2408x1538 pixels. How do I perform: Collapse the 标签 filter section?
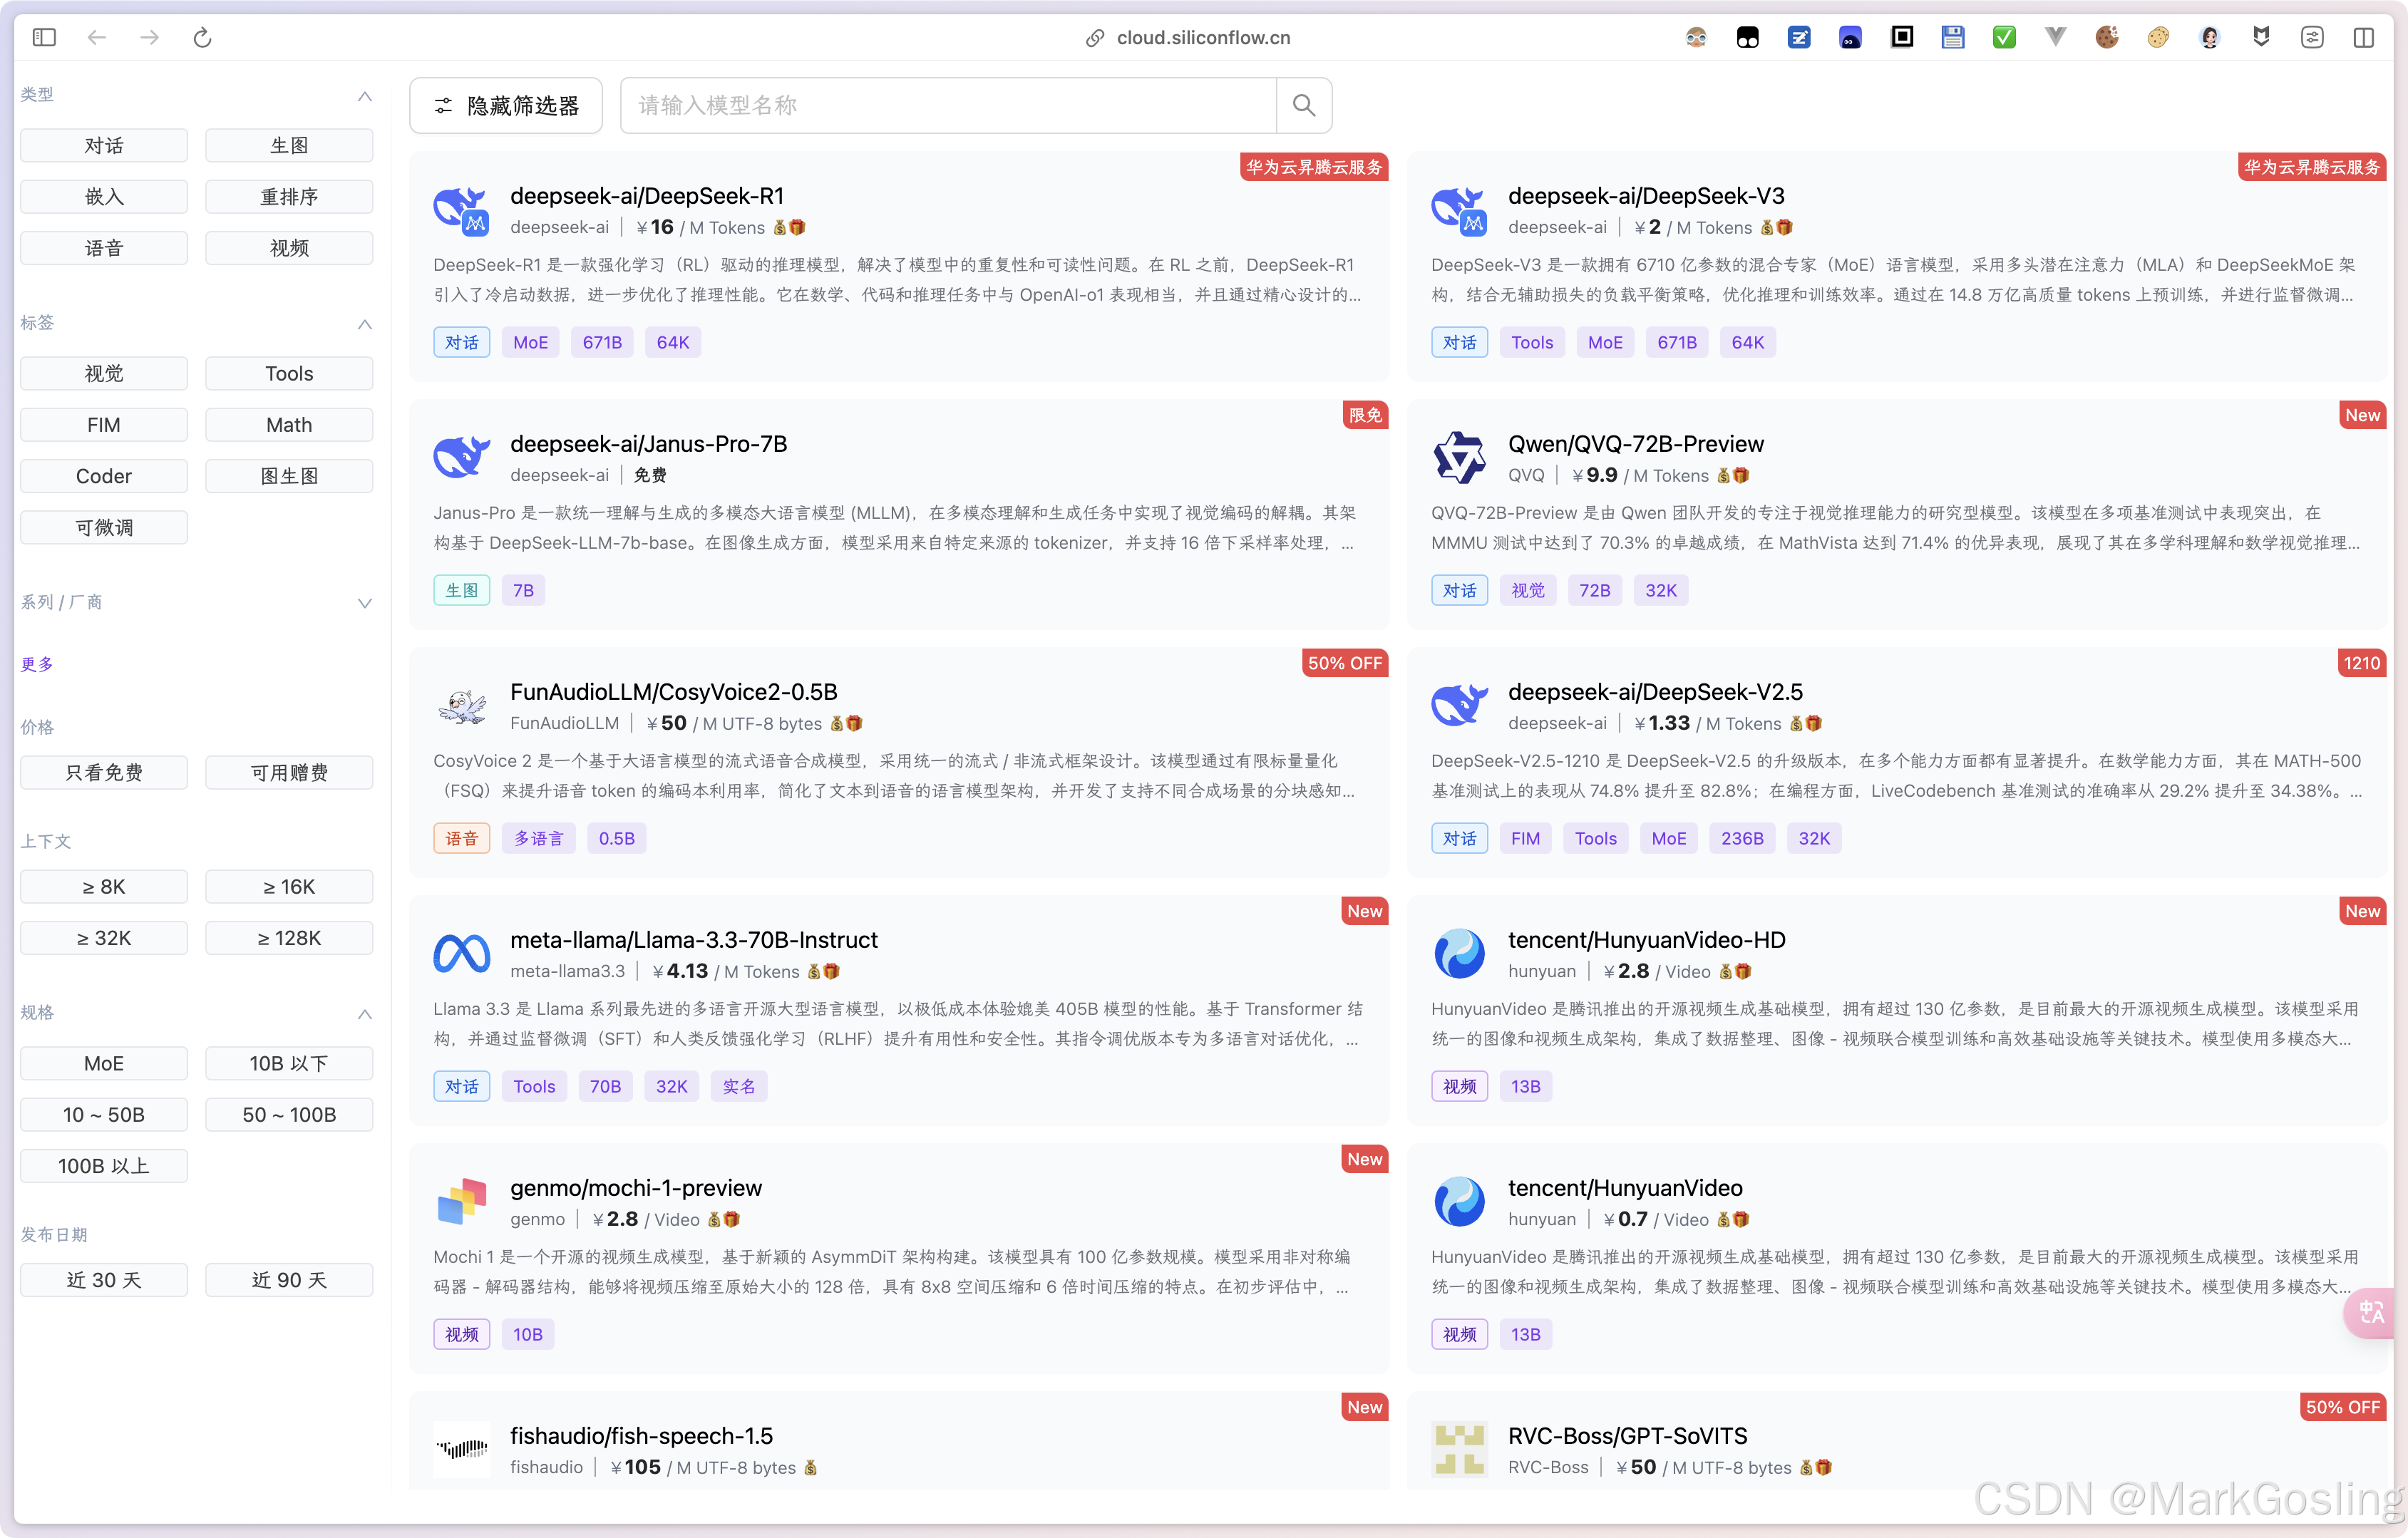point(365,324)
